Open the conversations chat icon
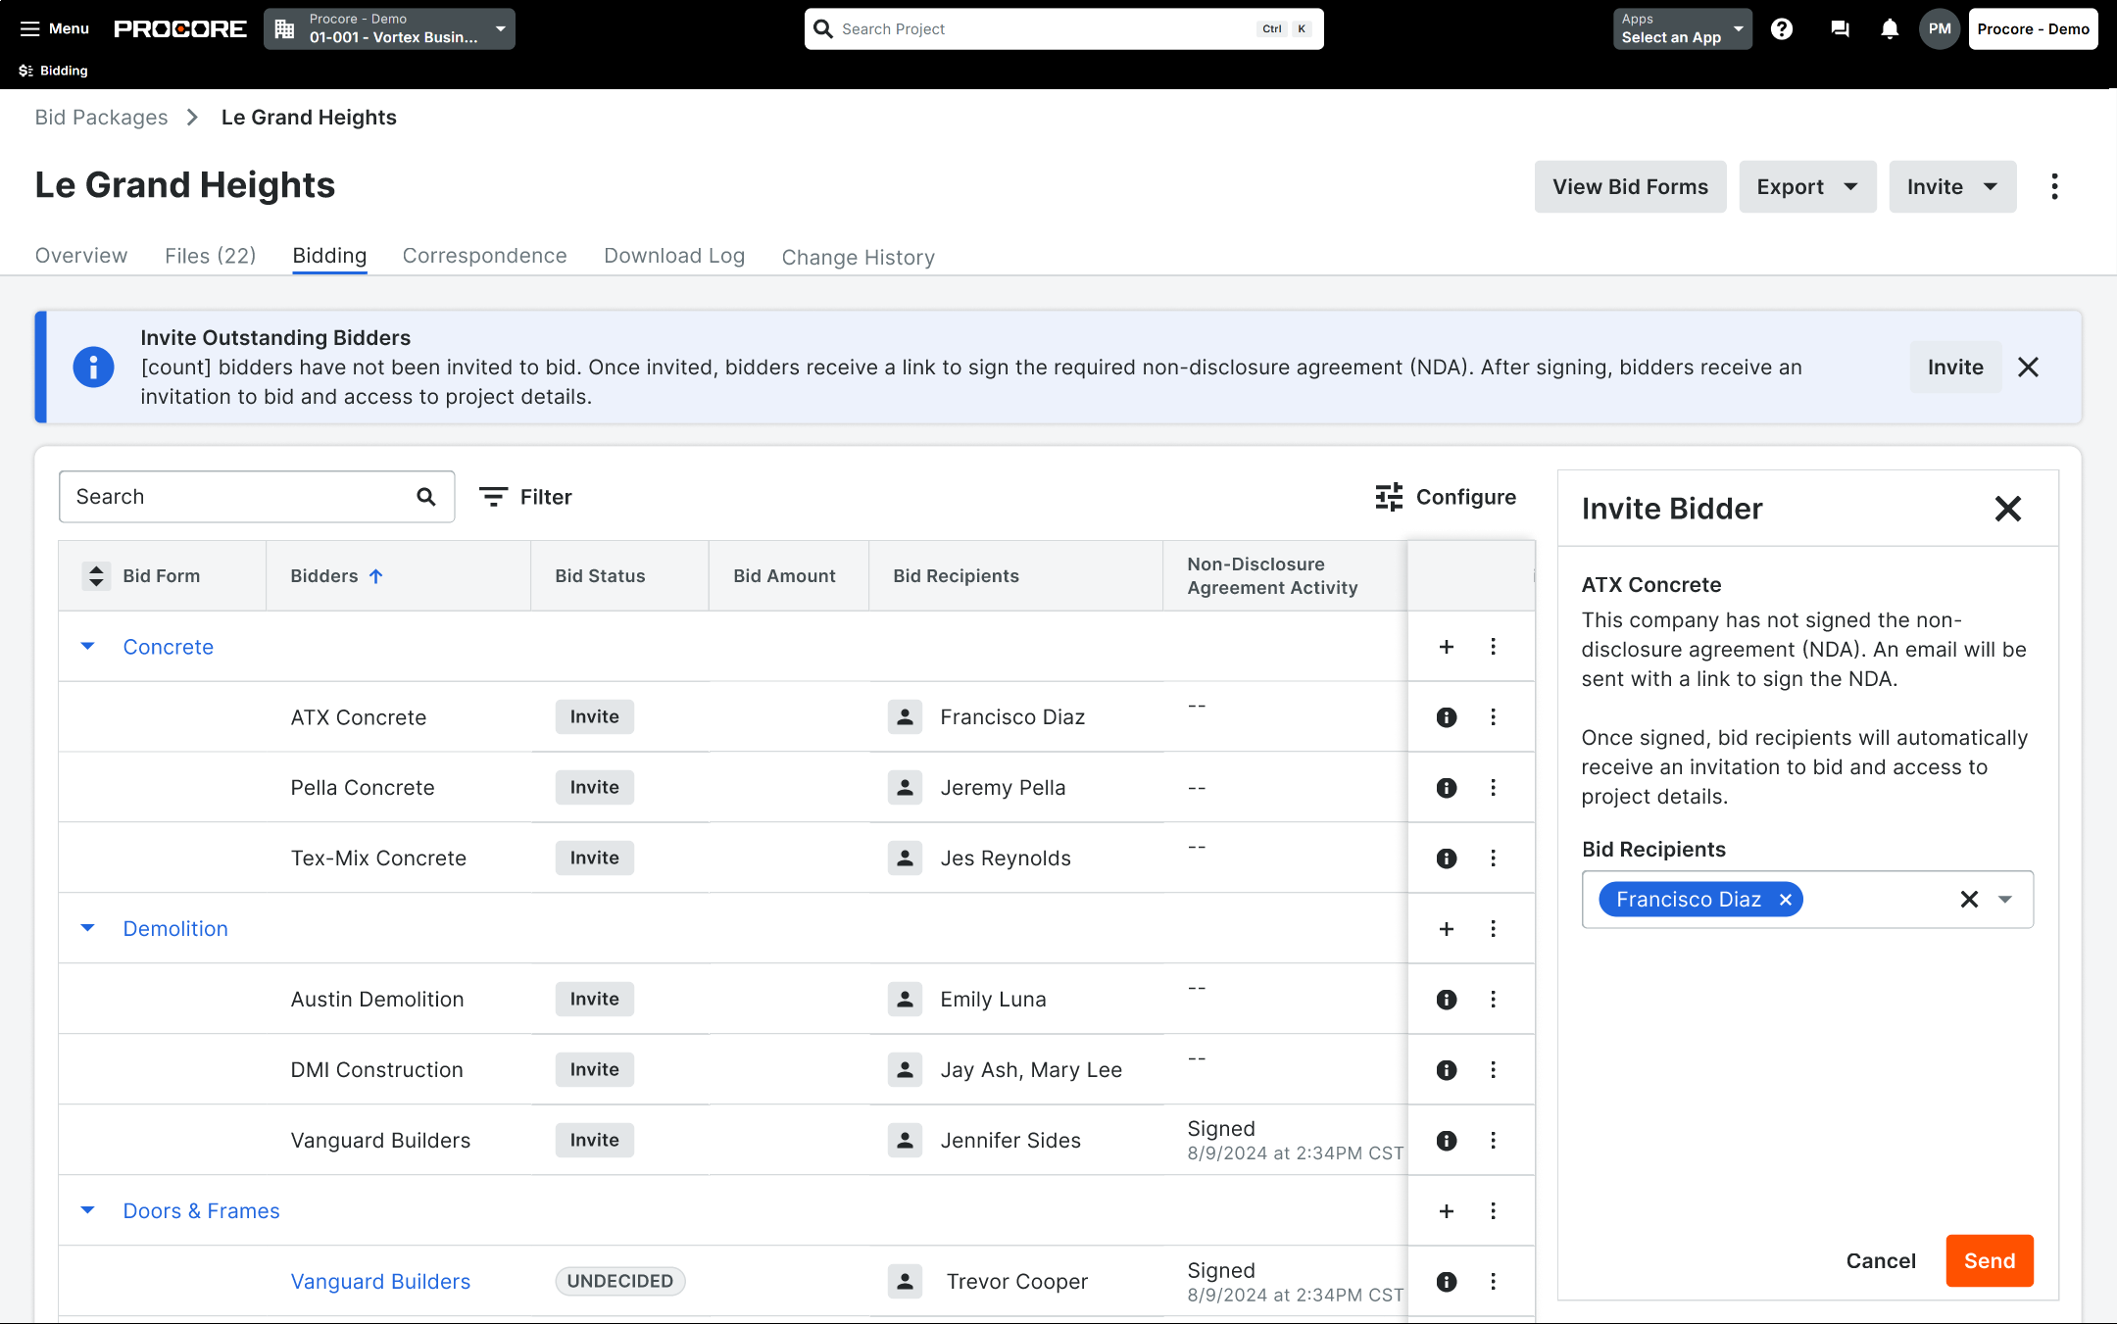Image resolution: width=2117 pixels, height=1324 pixels. tap(1840, 28)
